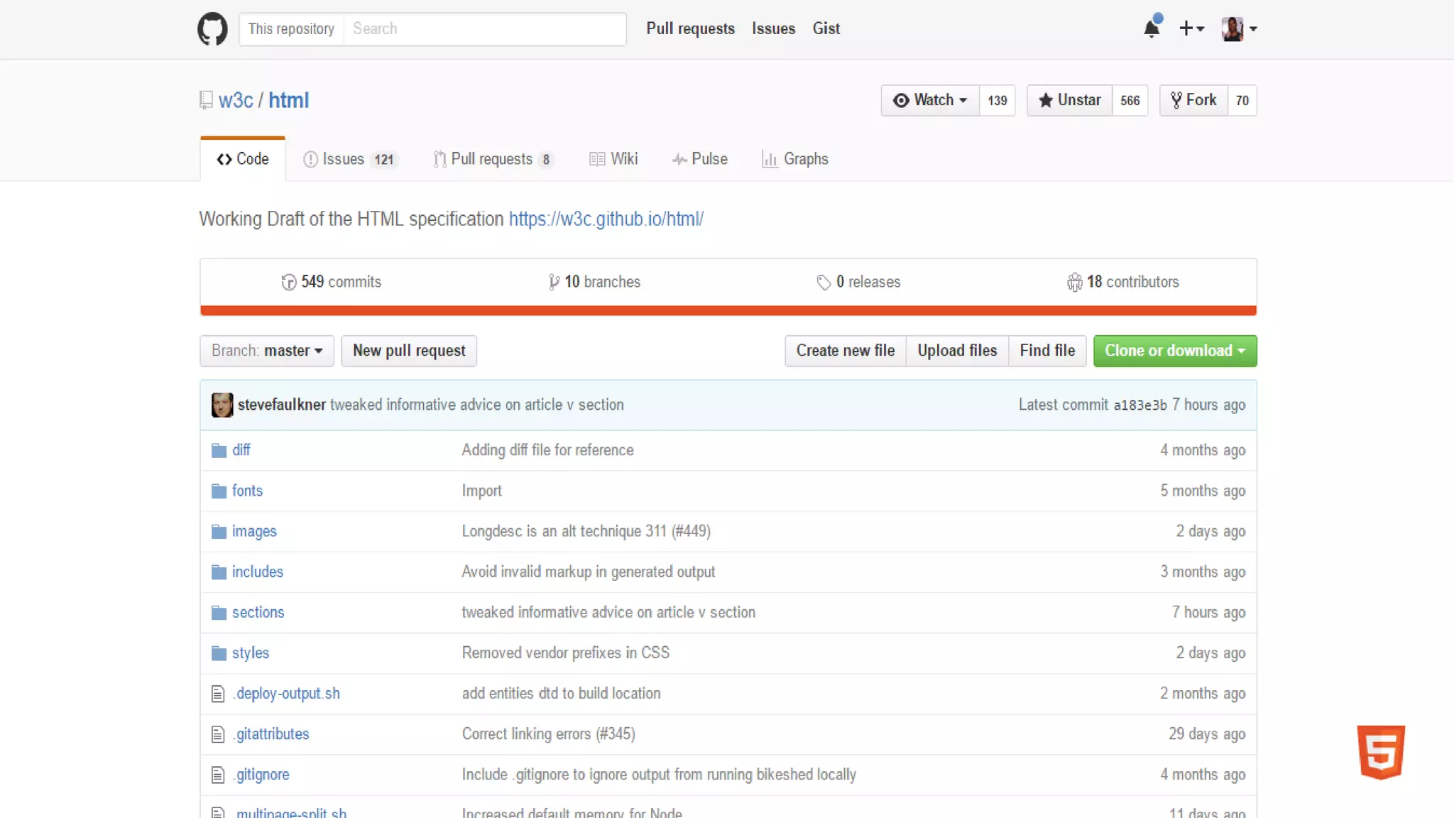Open Clone or download dropdown

point(1175,351)
